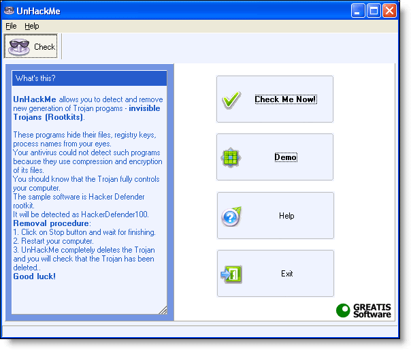Click the Greatis Software logo
This screenshot has width=411, height=350.
point(363,311)
